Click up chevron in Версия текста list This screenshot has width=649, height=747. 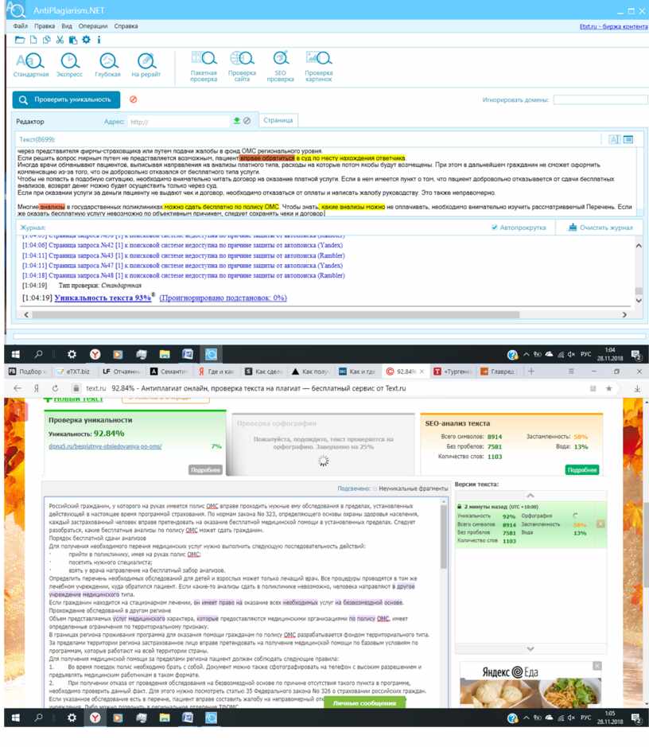pyautogui.click(x=530, y=496)
